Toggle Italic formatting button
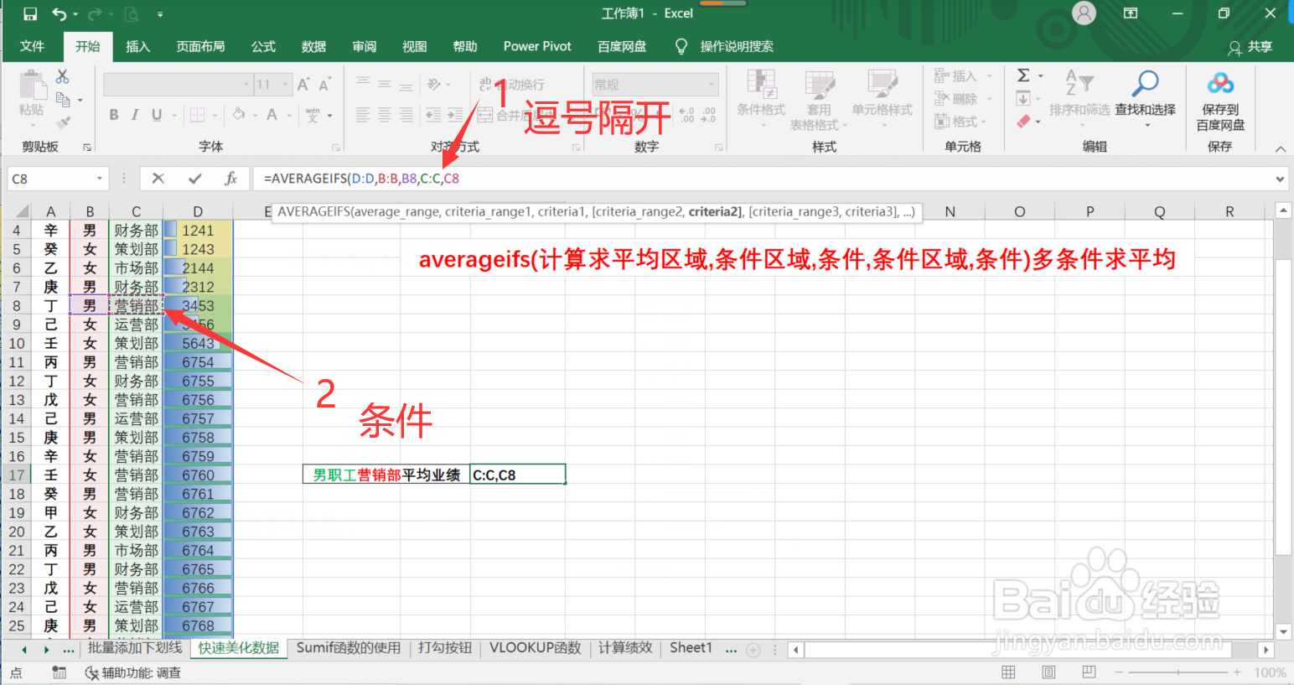1294x685 pixels. point(135,115)
